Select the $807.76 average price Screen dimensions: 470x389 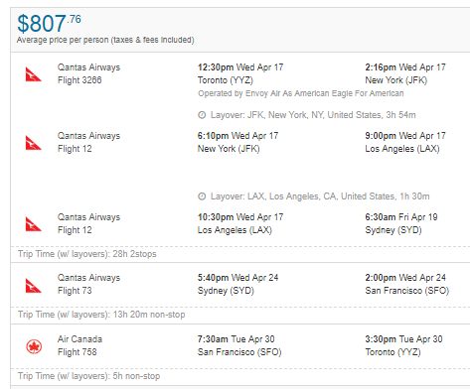(x=49, y=24)
